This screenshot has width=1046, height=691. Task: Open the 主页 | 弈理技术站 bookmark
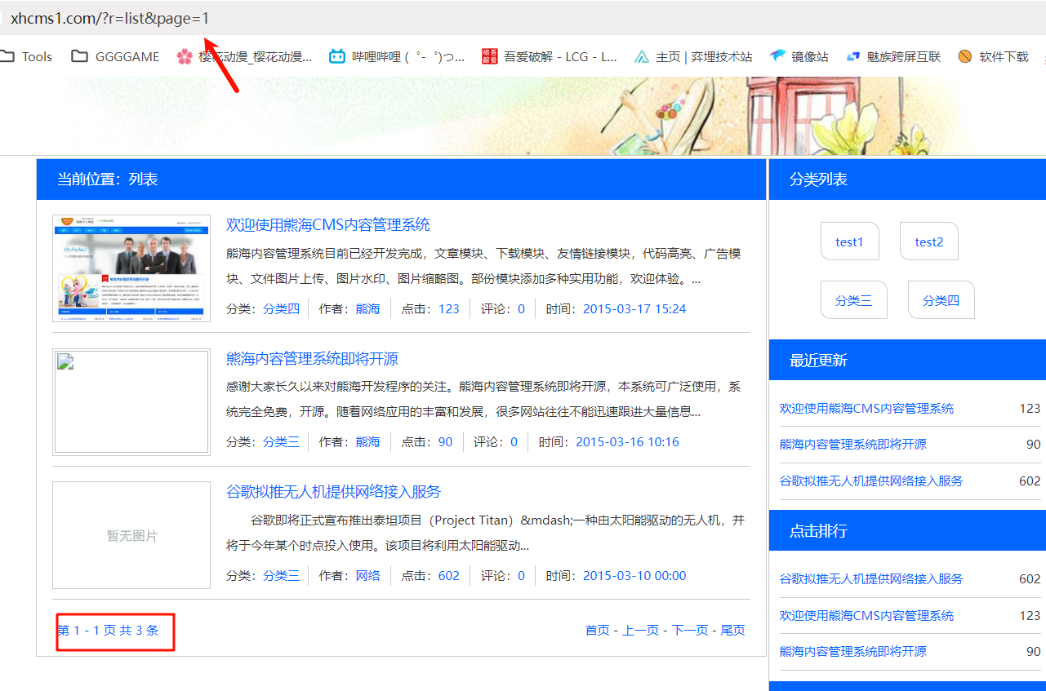click(x=693, y=56)
